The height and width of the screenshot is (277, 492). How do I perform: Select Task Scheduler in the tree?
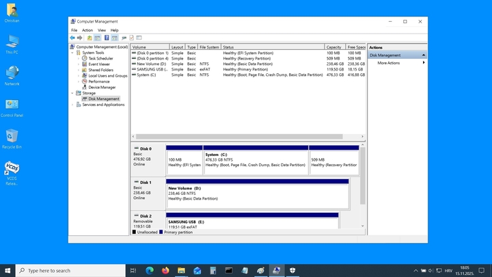(101, 58)
